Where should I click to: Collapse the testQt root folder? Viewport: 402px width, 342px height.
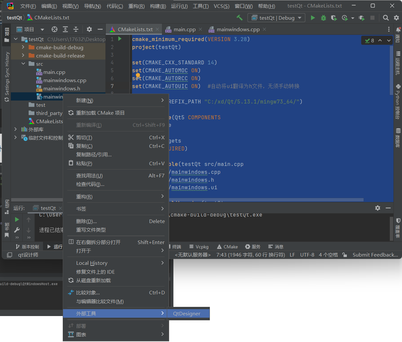(15, 39)
